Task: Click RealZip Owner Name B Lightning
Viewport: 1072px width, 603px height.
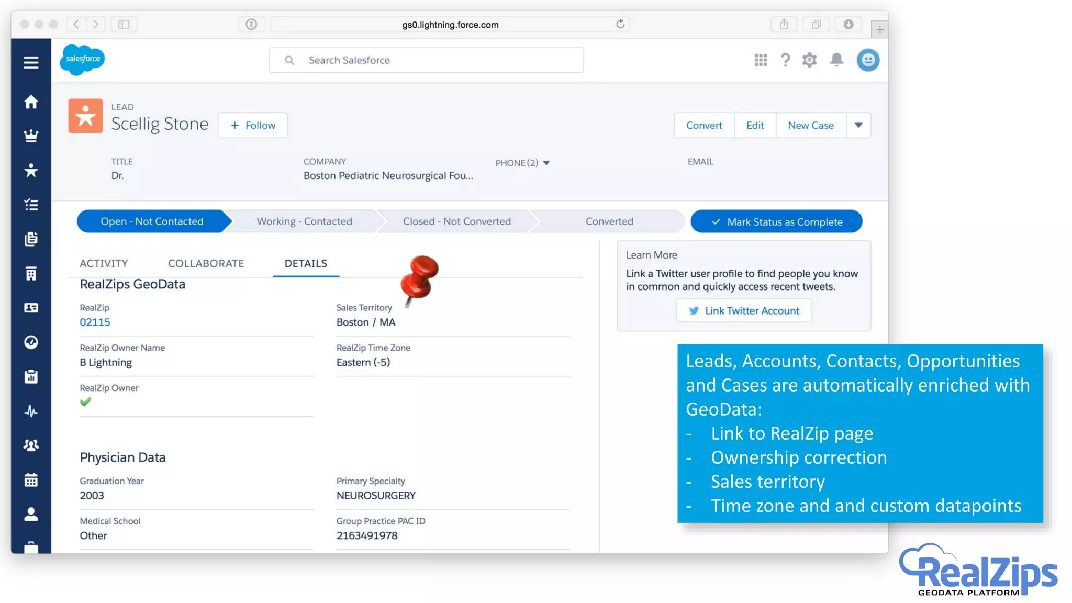Action: 106,362
